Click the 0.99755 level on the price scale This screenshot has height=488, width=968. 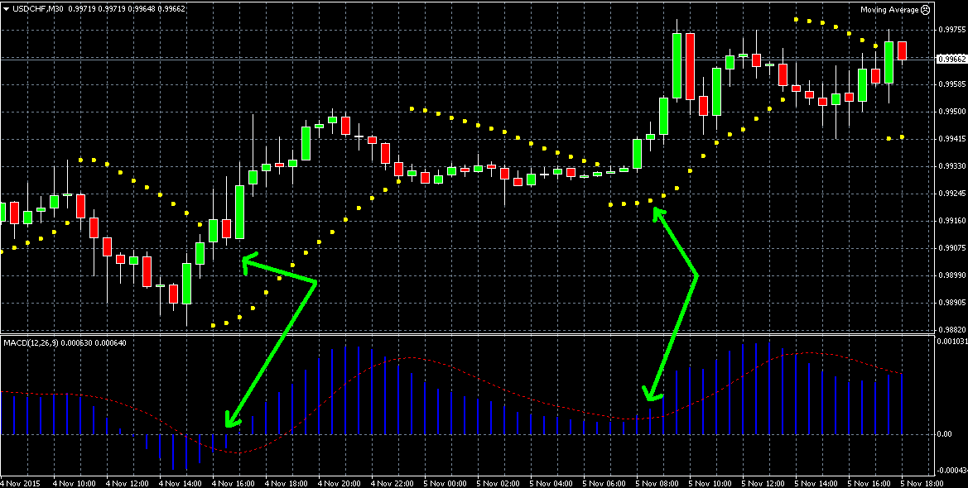[951, 30]
